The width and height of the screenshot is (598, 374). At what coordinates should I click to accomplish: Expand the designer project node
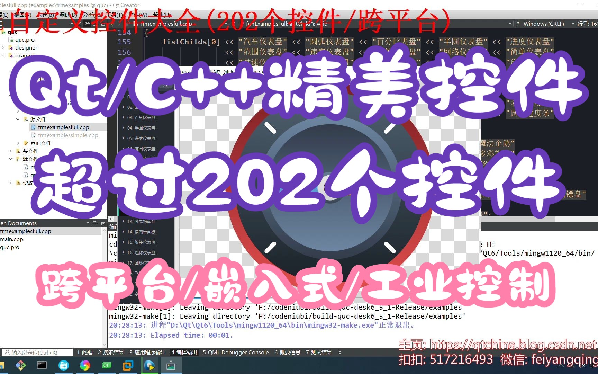click(3, 47)
